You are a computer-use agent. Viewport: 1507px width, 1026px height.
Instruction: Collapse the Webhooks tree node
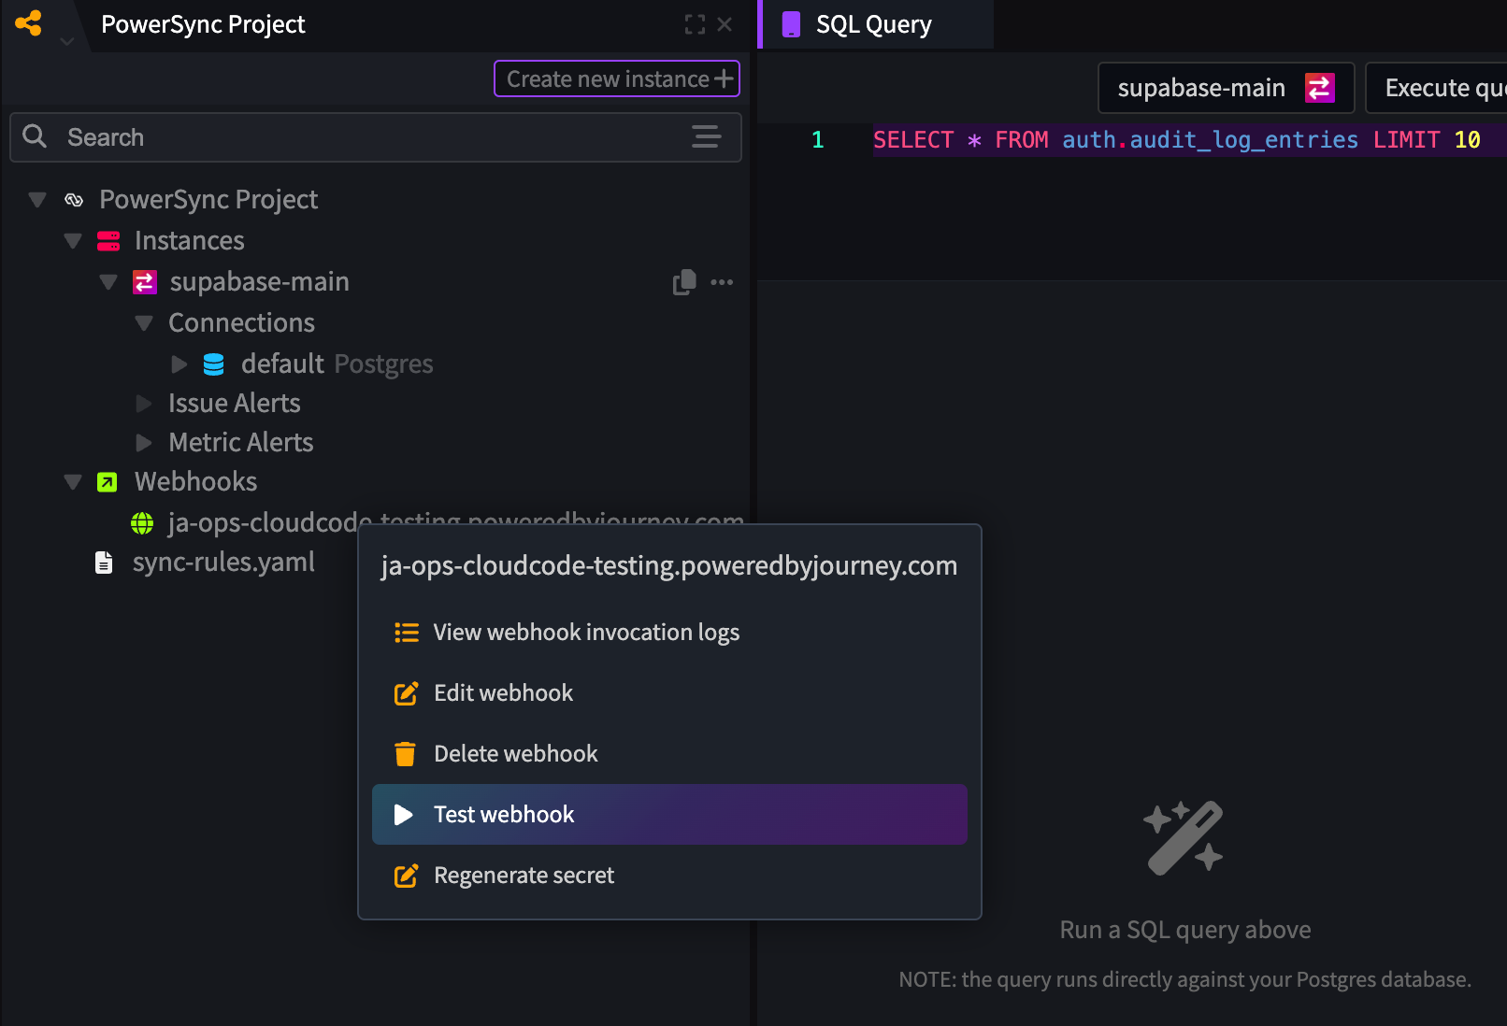[73, 482]
